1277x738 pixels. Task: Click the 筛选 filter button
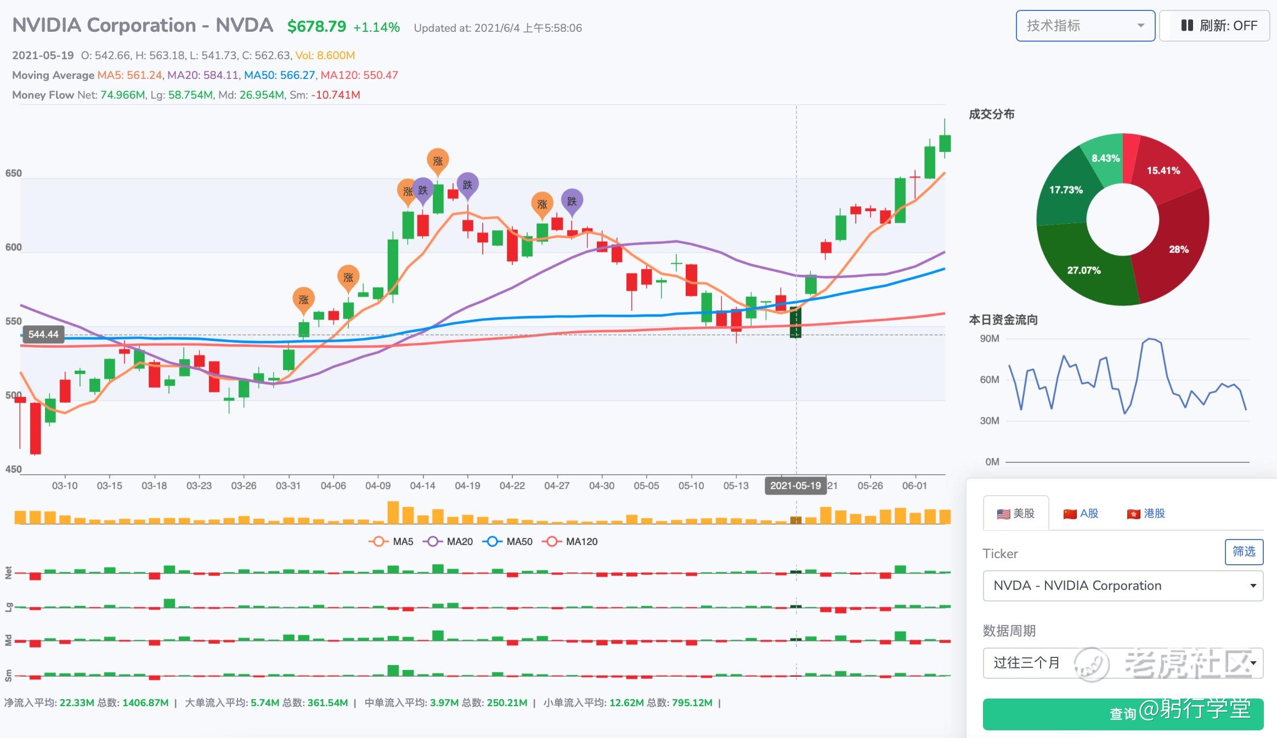click(x=1244, y=552)
